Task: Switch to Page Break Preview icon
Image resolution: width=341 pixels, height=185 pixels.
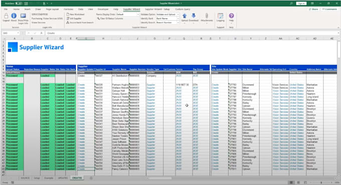Action: click(305, 182)
